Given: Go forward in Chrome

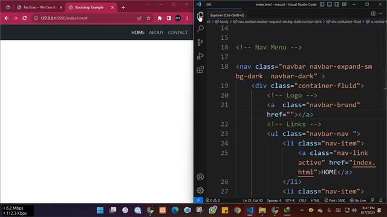Looking at the screenshot, I should pos(15,18).
